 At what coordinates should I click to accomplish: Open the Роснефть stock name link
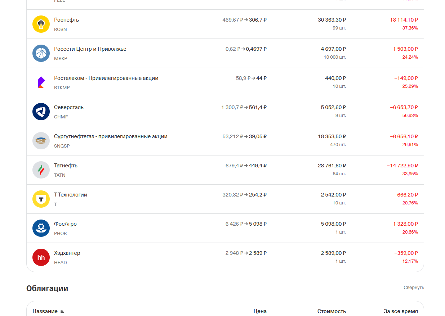point(66,20)
